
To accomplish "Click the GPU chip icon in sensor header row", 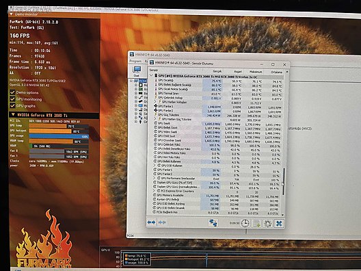I will pyautogui.click(x=156, y=76).
